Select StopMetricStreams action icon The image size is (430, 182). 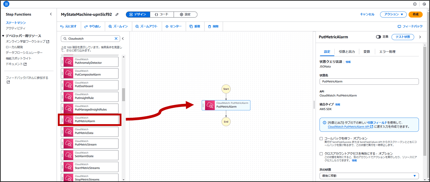(68, 177)
